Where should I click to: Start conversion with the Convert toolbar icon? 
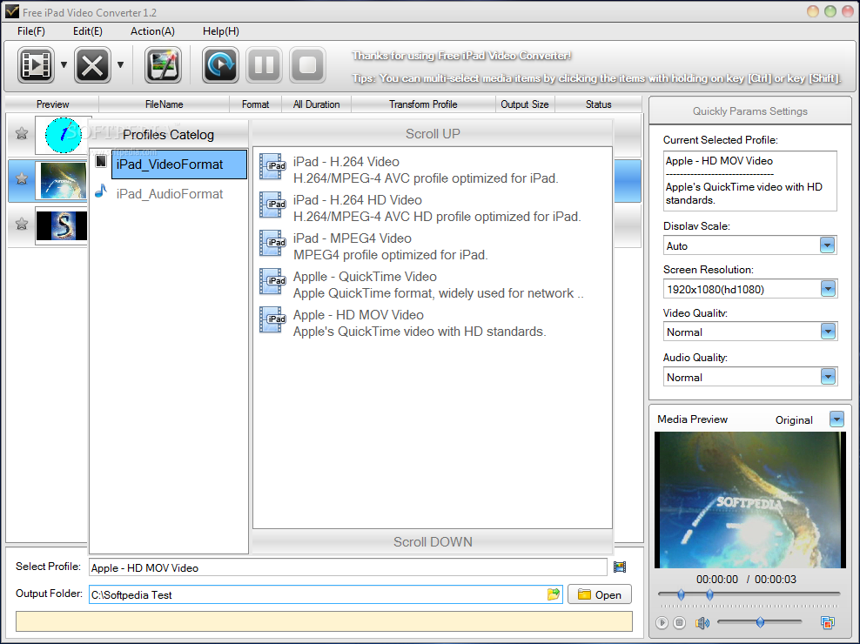click(220, 65)
